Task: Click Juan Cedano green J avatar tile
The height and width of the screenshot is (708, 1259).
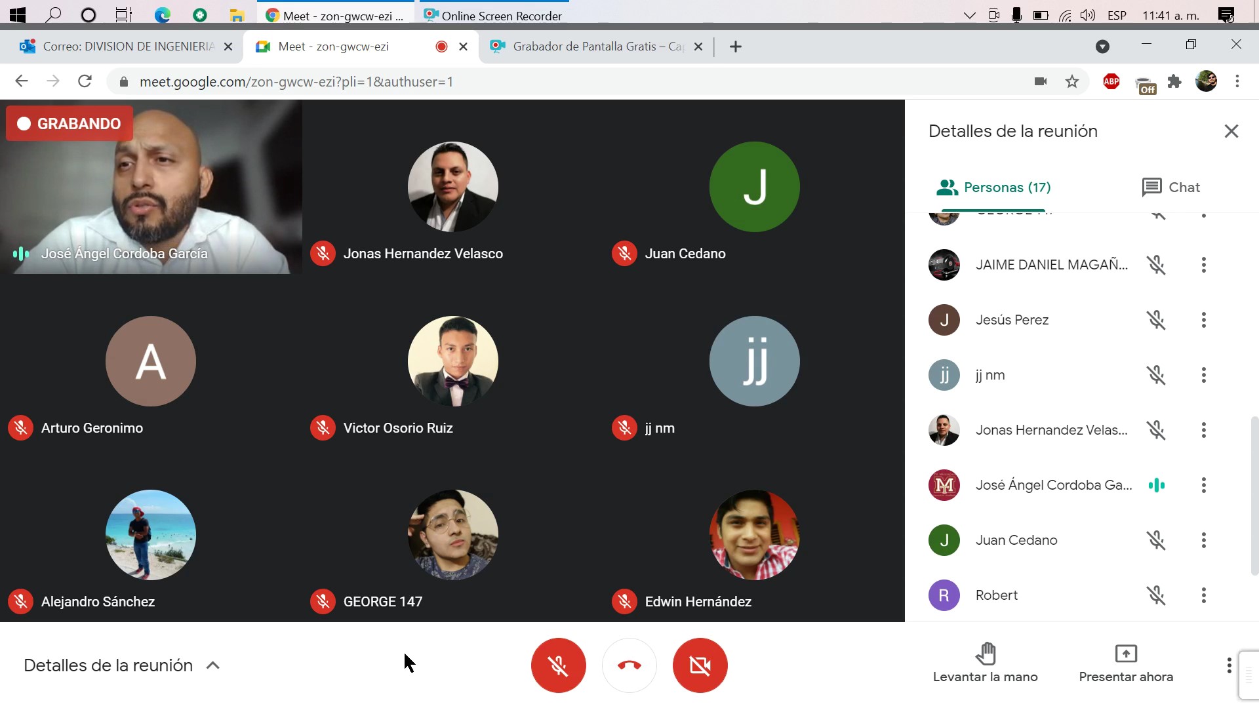Action: [x=754, y=187]
